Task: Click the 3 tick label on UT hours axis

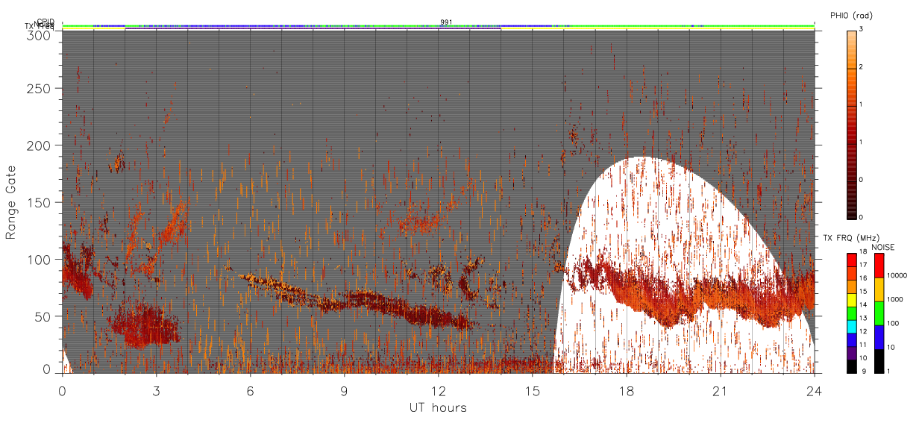Action: click(x=157, y=391)
